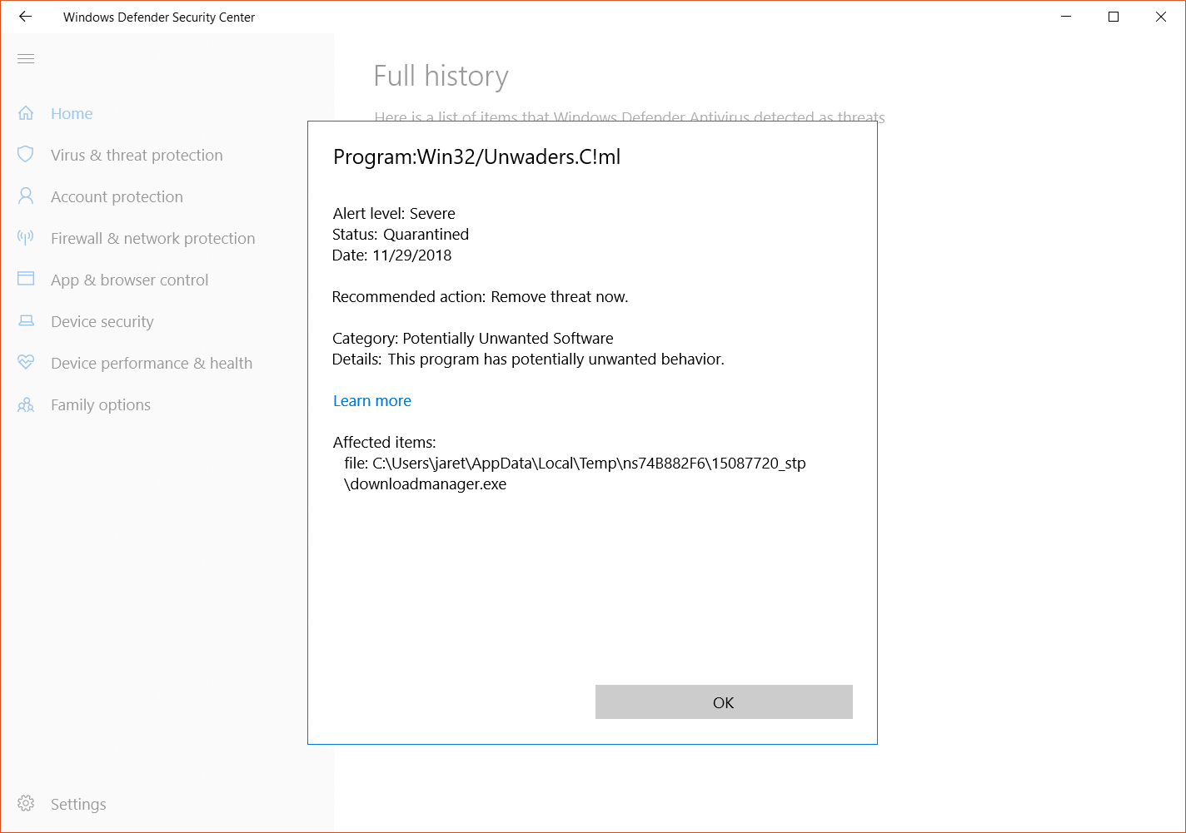Click the affected file path text
The height and width of the screenshot is (833, 1186).
click(575, 474)
